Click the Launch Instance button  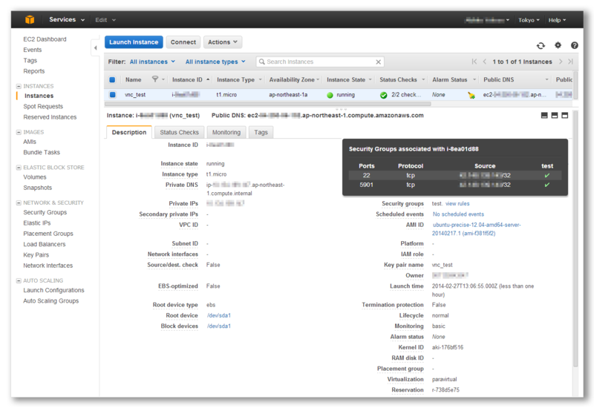(x=134, y=42)
